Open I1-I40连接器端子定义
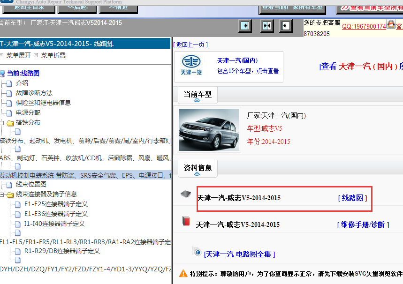Viewport: 403px width, 284px height. [x=54, y=224]
